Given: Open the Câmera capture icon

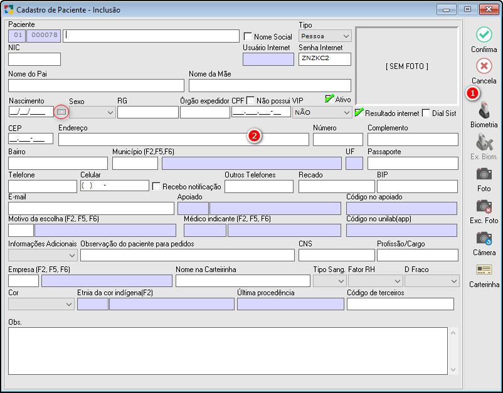Looking at the screenshot, I should point(484,238).
